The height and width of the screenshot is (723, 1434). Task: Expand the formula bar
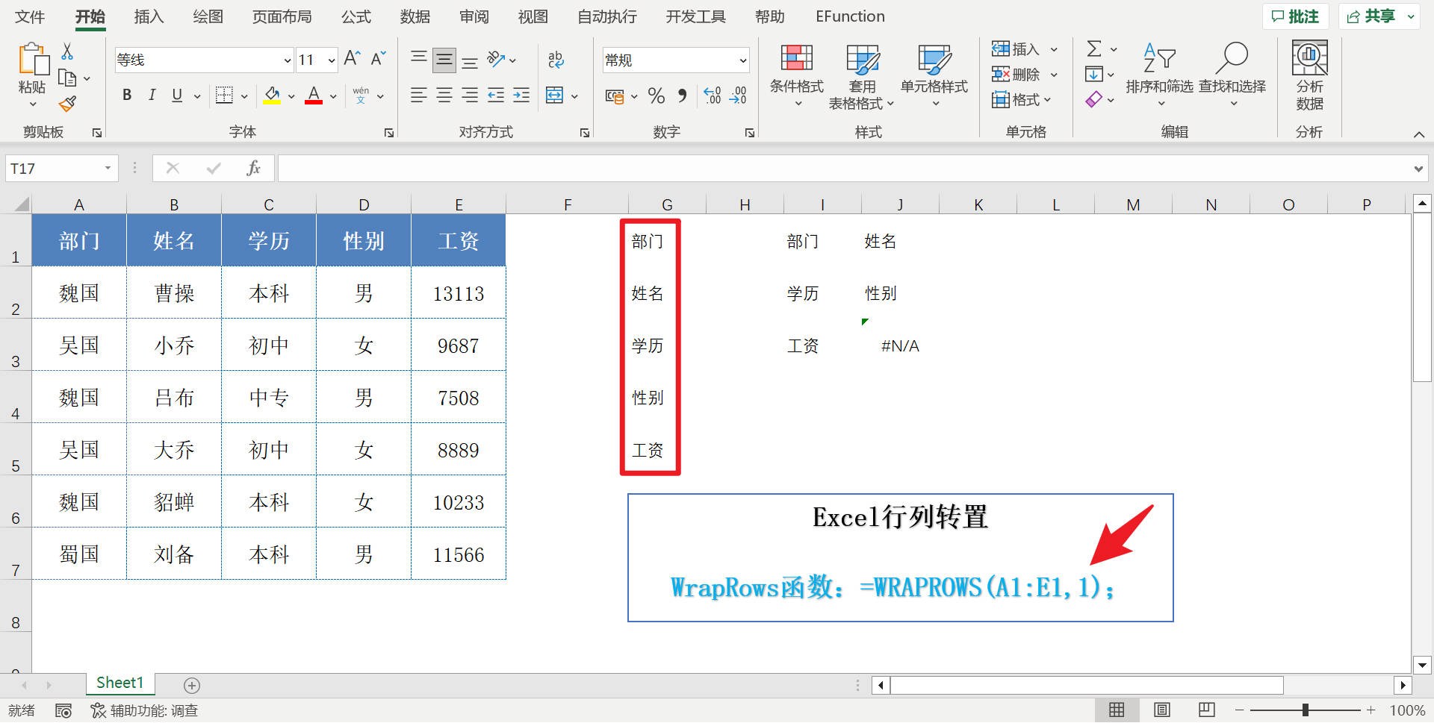pyautogui.click(x=1418, y=169)
